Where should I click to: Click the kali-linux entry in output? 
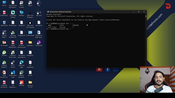tap(52, 27)
